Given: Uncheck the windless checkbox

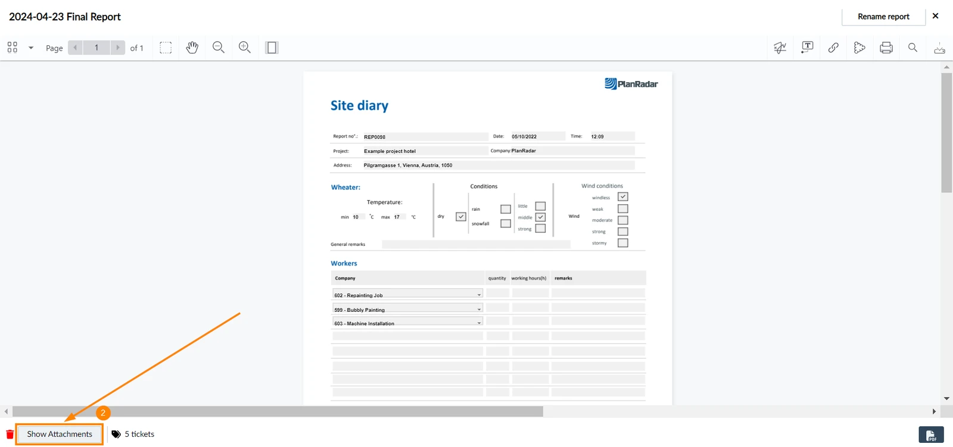Looking at the screenshot, I should click(x=623, y=197).
